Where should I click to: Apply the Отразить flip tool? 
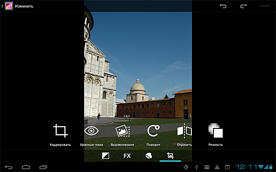(184, 135)
